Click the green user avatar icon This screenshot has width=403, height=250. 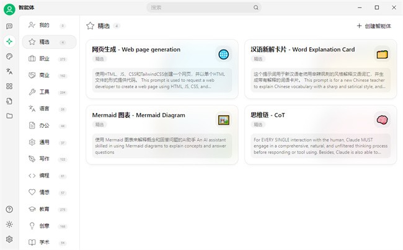tap(9, 9)
